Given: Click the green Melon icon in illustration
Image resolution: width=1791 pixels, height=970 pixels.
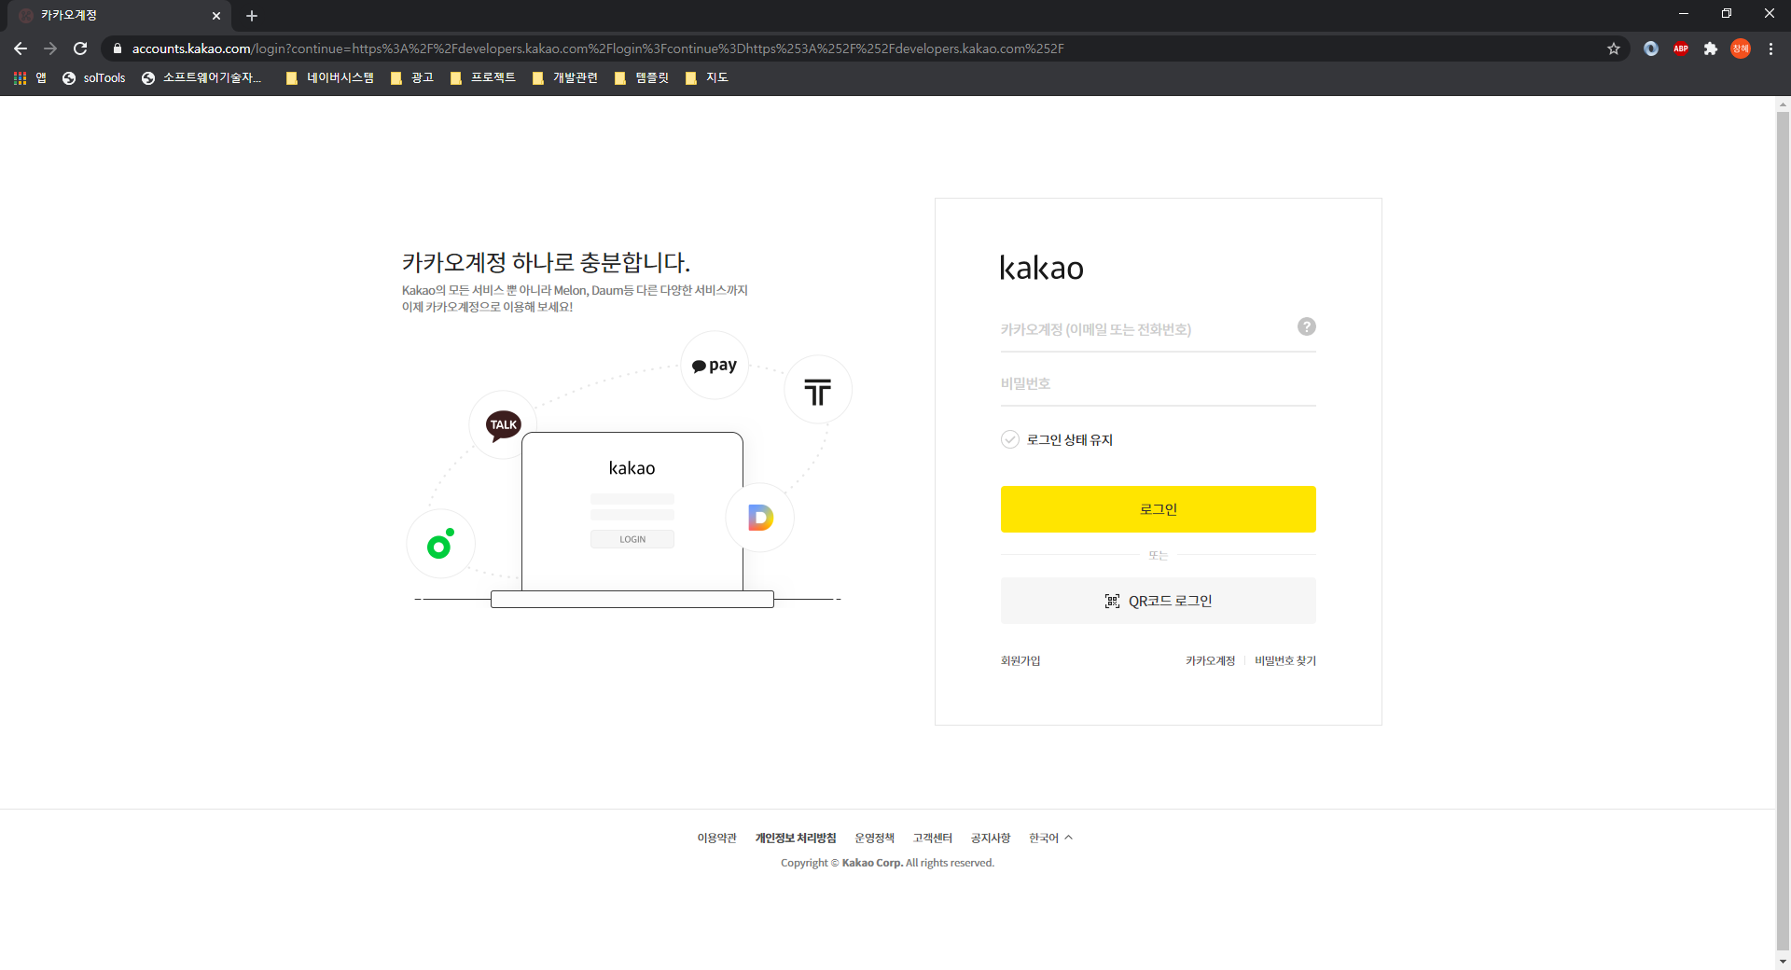Looking at the screenshot, I should [440, 544].
